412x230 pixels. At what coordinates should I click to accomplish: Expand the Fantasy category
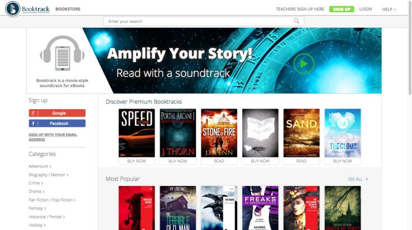[x=37, y=208]
